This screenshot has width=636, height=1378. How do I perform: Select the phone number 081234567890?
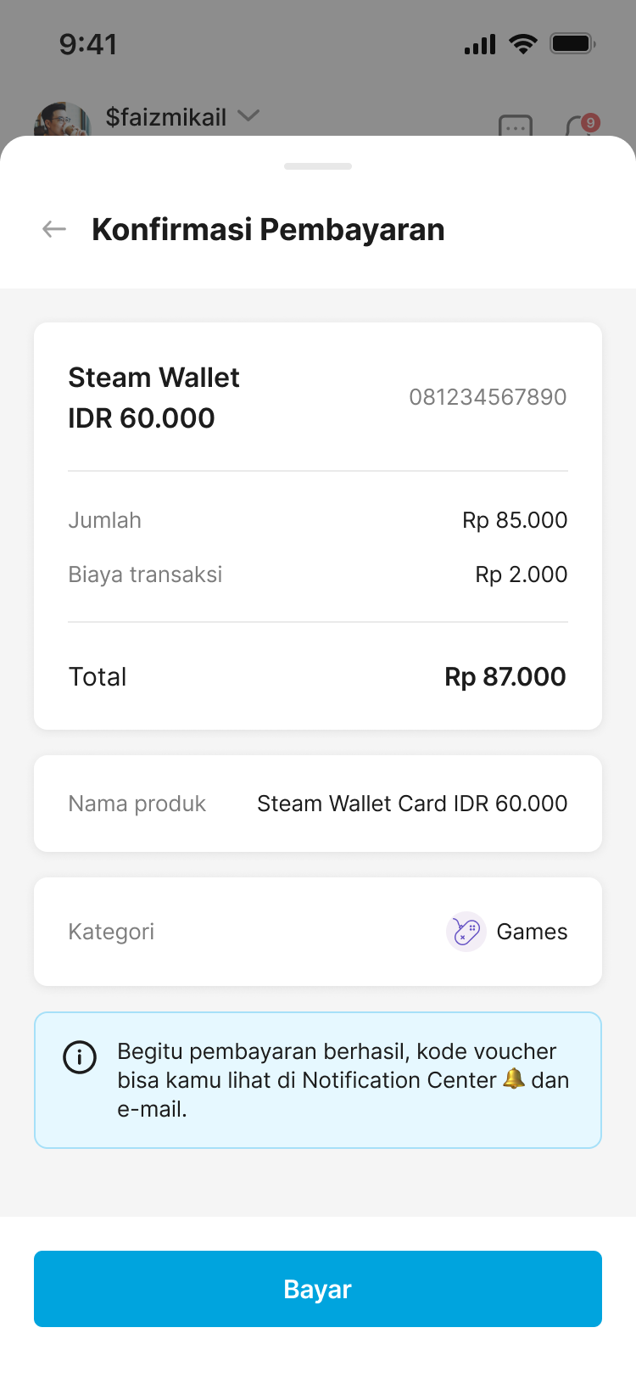tap(488, 397)
